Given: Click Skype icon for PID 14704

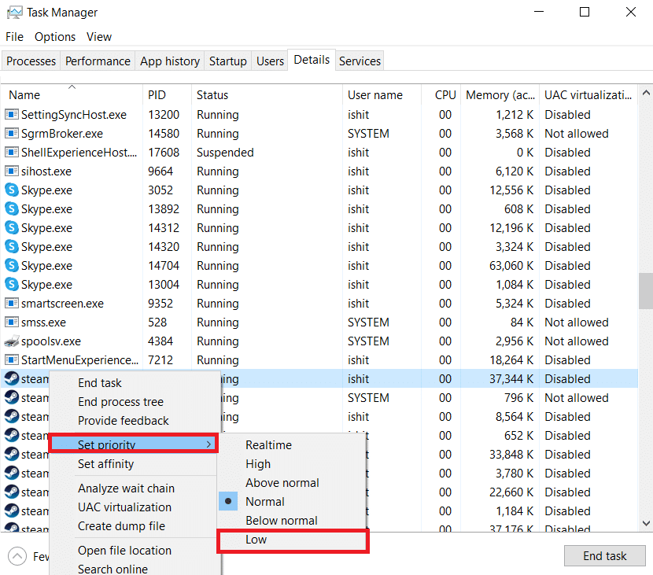Looking at the screenshot, I should coord(12,265).
